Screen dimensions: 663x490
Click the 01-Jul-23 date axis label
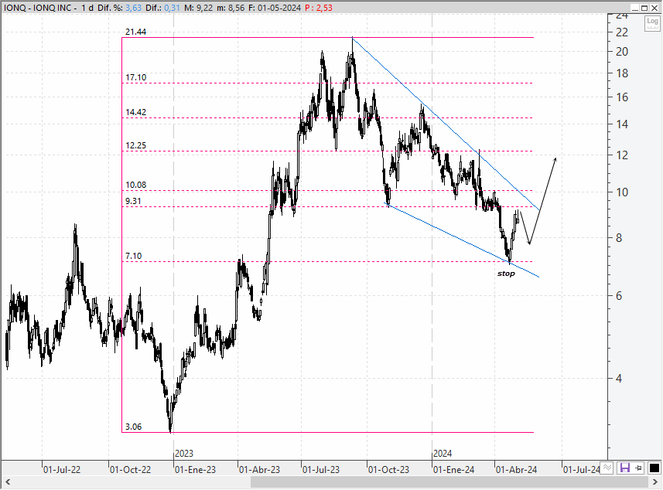click(321, 470)
